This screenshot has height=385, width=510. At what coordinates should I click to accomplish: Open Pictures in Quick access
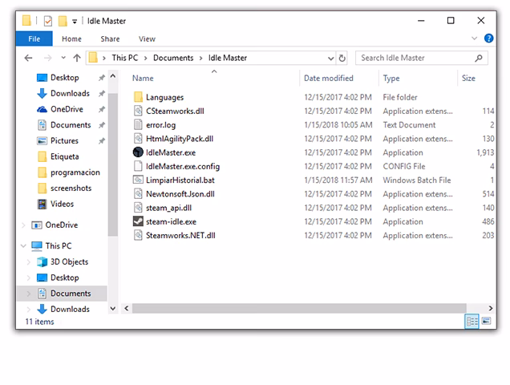[64, 140]
